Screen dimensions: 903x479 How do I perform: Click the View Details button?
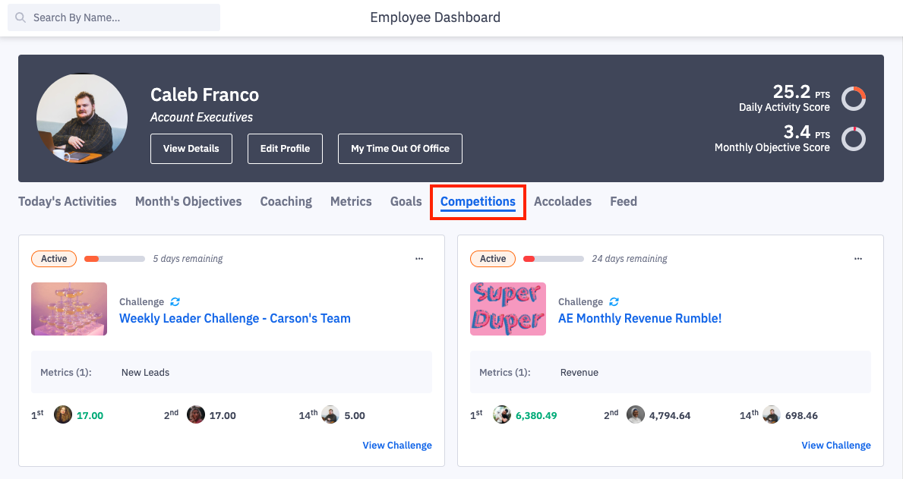click(x=191, y=149)
